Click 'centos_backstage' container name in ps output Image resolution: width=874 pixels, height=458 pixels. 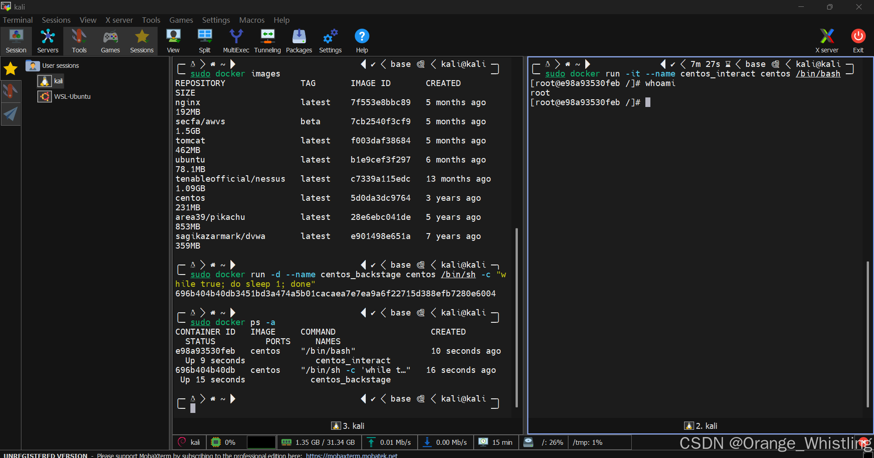click(351, 380)
